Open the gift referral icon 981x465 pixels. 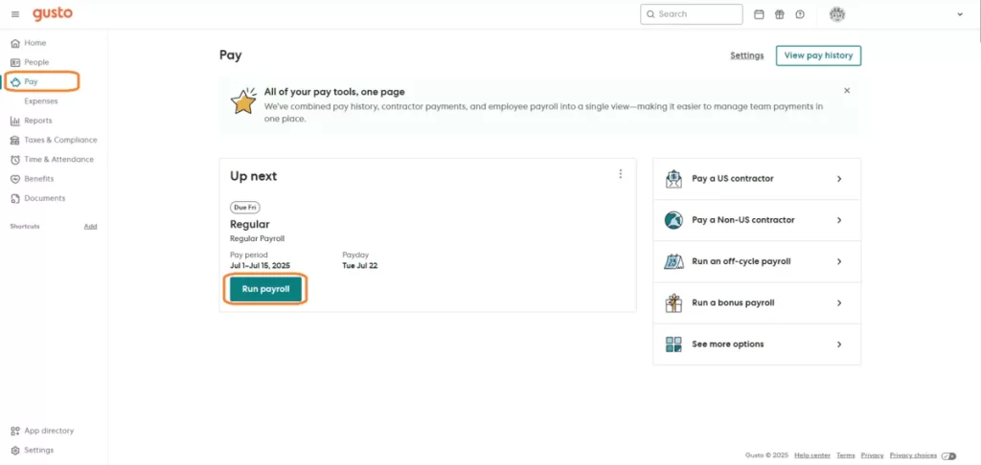(780, 14)
